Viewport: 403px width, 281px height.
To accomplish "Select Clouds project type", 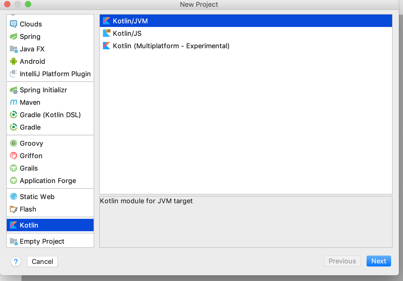I will coord(31,24).
